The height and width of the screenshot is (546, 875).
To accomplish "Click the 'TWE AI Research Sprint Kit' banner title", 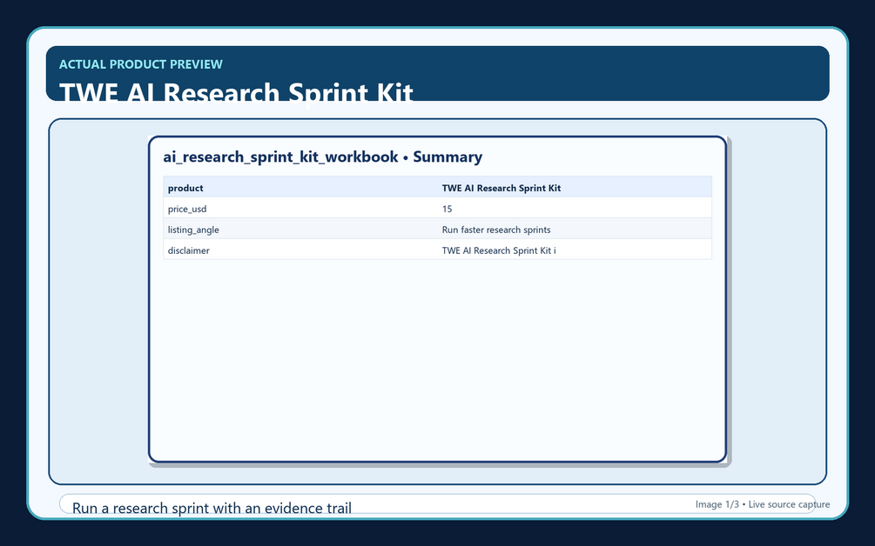I will 236,92.
